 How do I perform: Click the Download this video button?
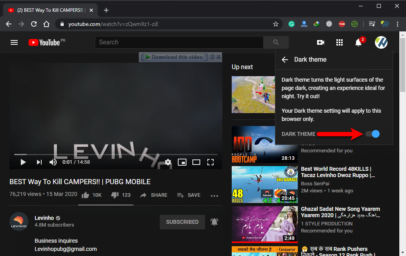point(174,57)
